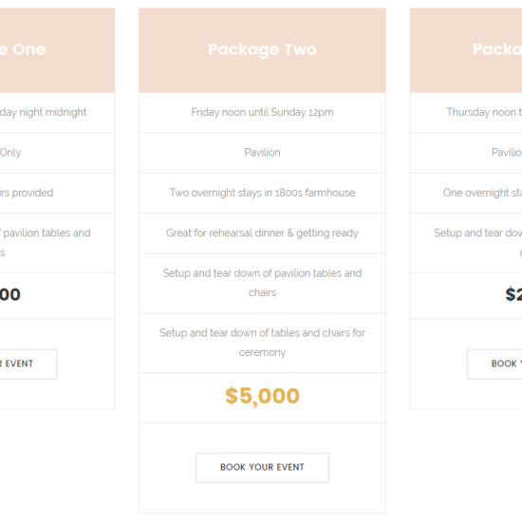522x522 pixels.
Task: Click "Friday noon until Sunday 12pm" row
Action: pos(262,113)
